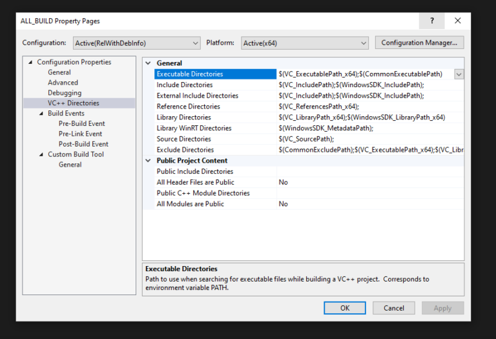Screen dimensions: 496x339
Task: Select the Post-Build Event tree item
Action: pyautogui.click(x=83, y=144)
